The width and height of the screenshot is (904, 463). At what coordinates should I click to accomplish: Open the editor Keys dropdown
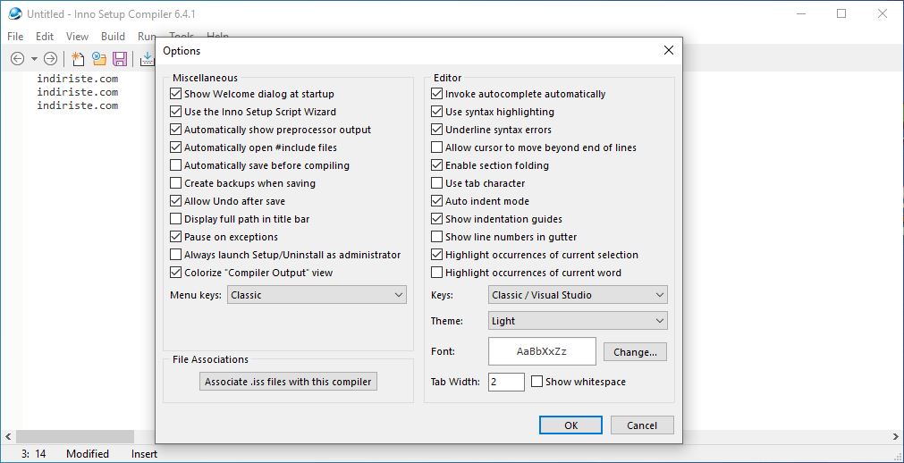(578, 295)
